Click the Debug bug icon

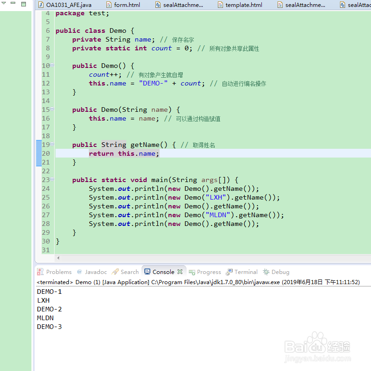tap(266, 272)
